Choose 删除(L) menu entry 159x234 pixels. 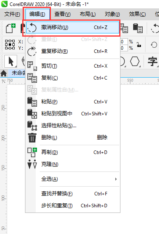[73, 137]
